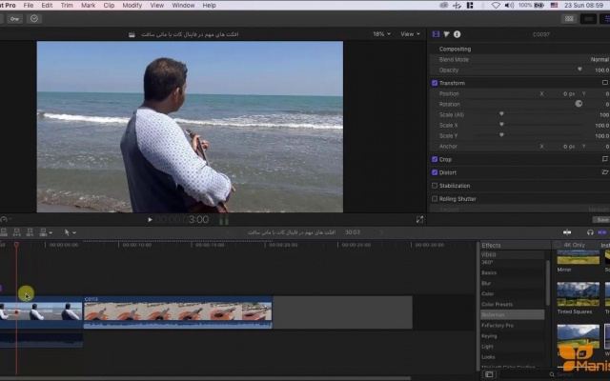The height and width of the screenshot is (381, 610).
Task: Toggle the skimming icon in timeline bar
Action: click(567, 232)
